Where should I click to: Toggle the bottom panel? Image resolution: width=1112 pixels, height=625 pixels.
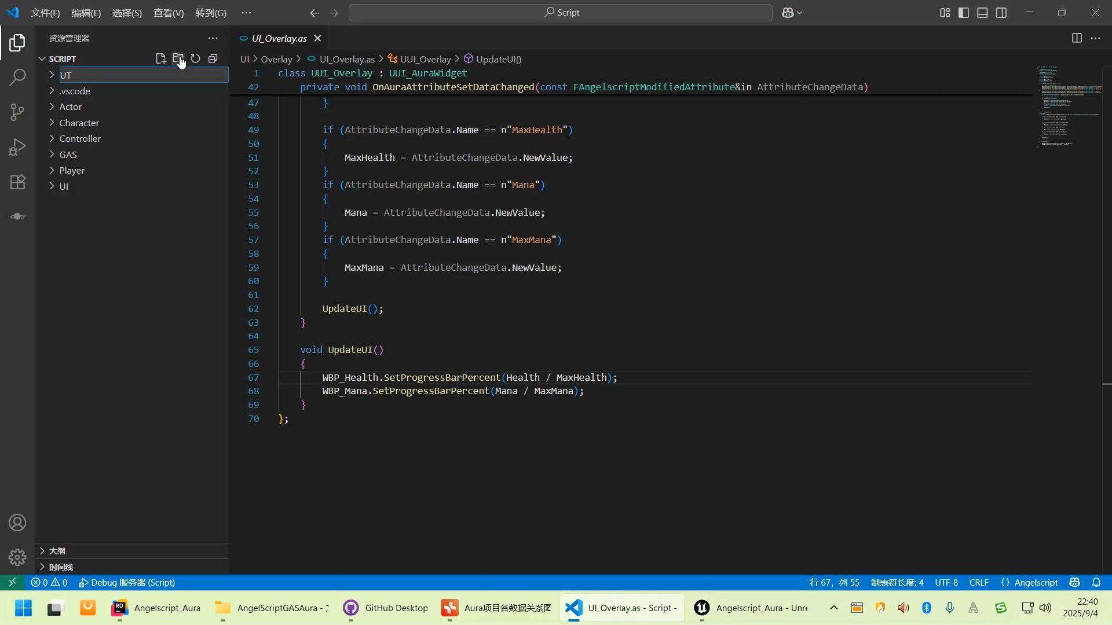pos(982,13)
